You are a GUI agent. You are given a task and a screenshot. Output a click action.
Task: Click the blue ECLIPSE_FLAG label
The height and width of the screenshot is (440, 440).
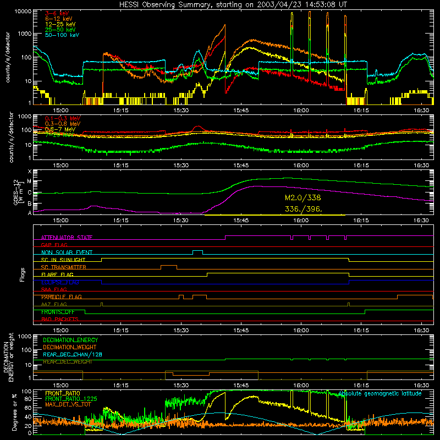tap(60, 282)
